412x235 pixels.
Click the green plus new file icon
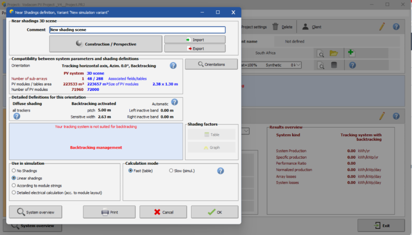coord(351,53)
